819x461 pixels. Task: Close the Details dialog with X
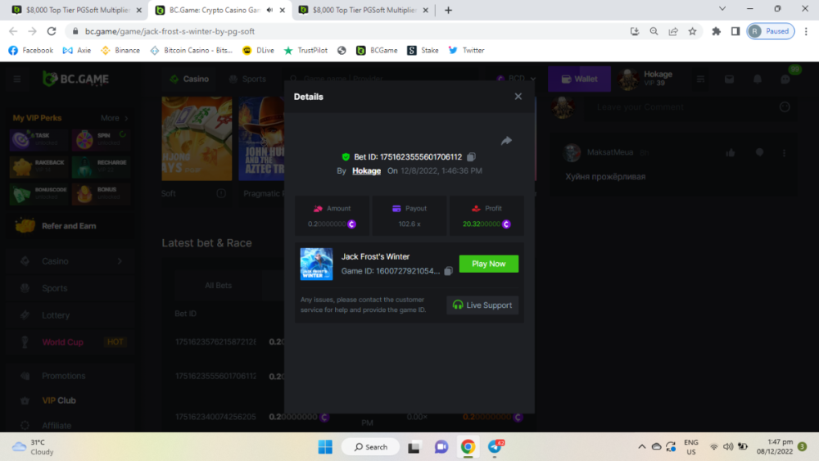pyautogui.click(x=518, y=97)
